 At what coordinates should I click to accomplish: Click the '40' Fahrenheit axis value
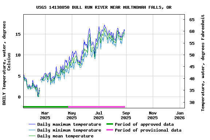click(192, 79)
